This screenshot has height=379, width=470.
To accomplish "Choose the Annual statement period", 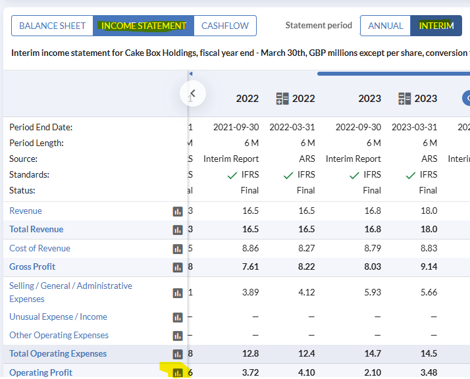I will point(386,26).
